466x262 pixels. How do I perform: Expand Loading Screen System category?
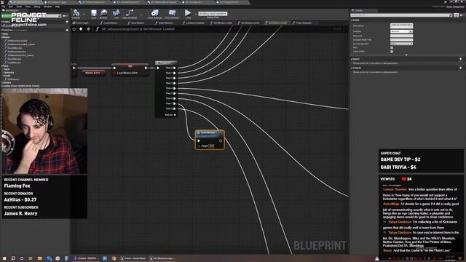point(1,86)
